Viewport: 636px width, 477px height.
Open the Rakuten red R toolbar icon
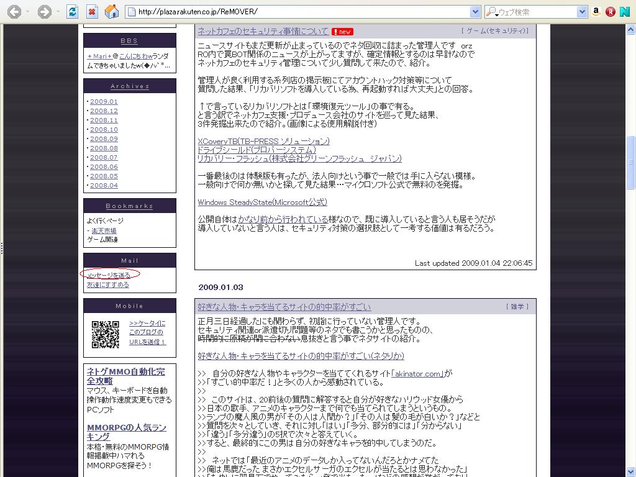coord(611,12)
